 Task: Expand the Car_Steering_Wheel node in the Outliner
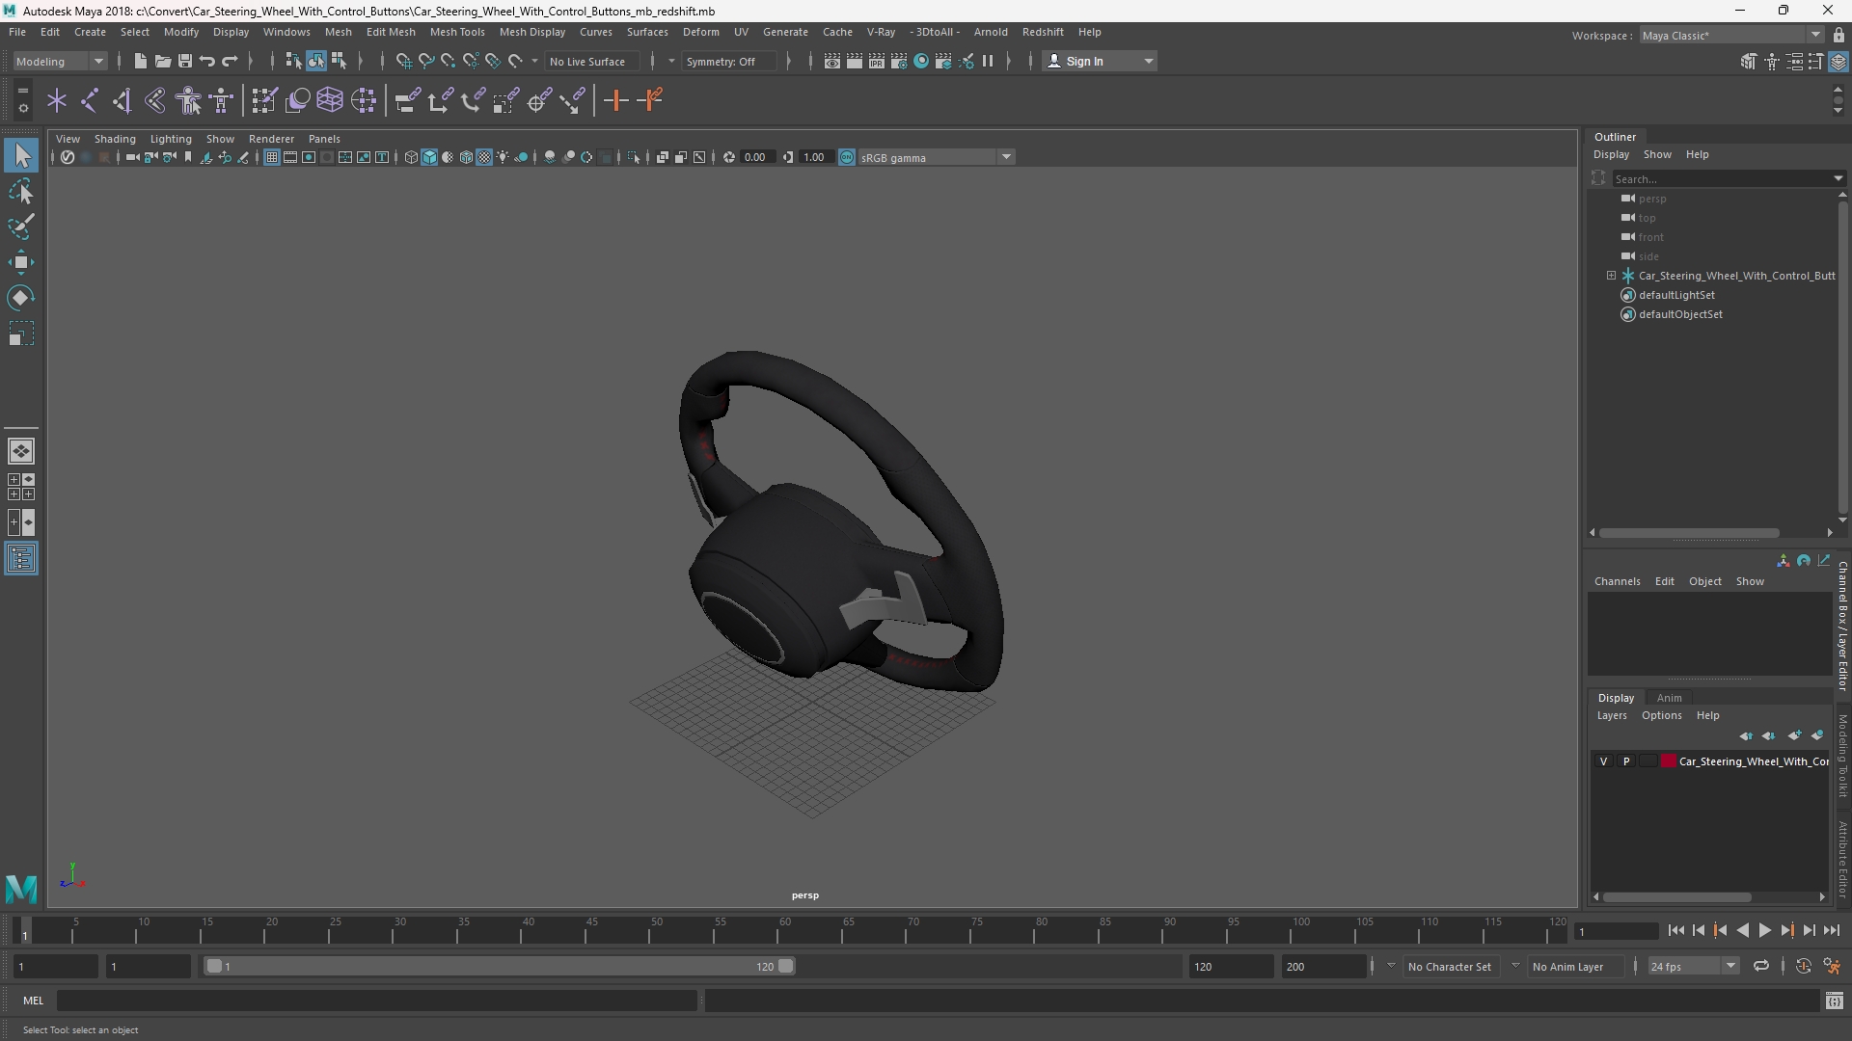pos(1611,276)
